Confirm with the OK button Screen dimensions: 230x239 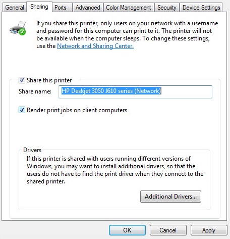click(127, 230)
